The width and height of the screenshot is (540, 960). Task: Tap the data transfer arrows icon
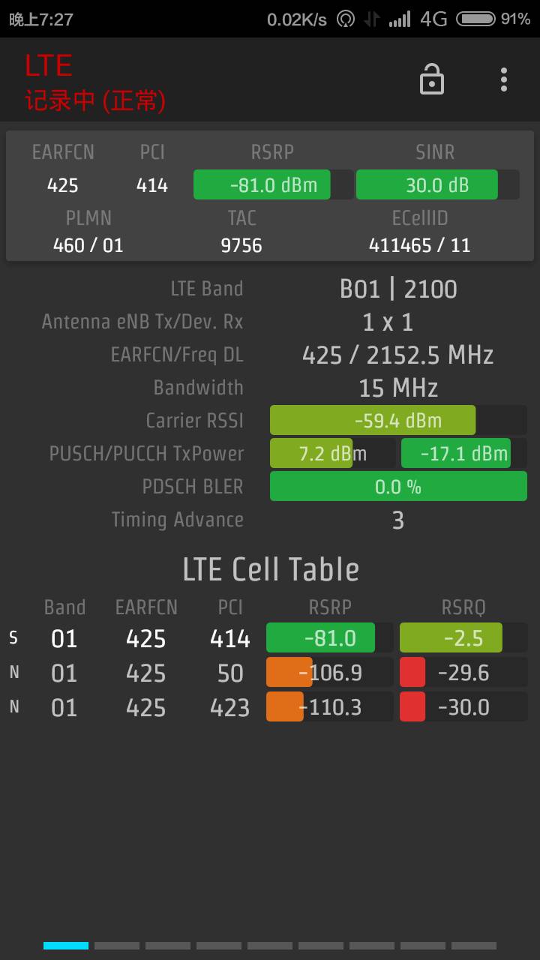[371, 19]
